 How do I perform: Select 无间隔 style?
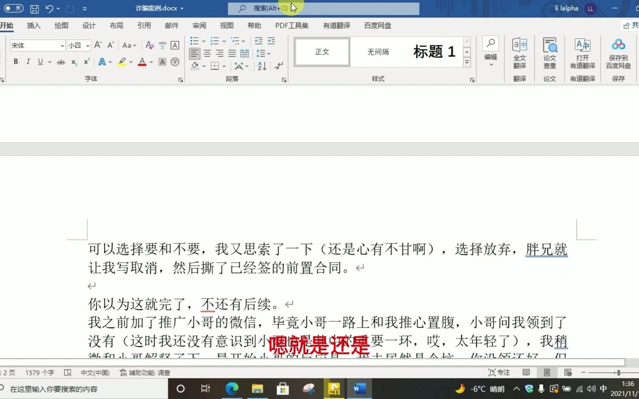[378, 52]
